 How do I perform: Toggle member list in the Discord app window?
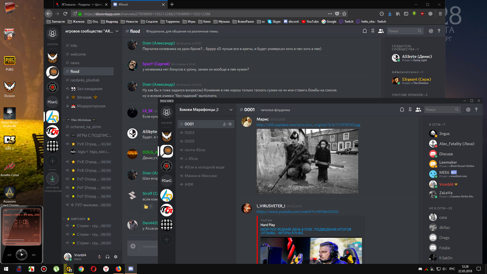click(418, 110)
